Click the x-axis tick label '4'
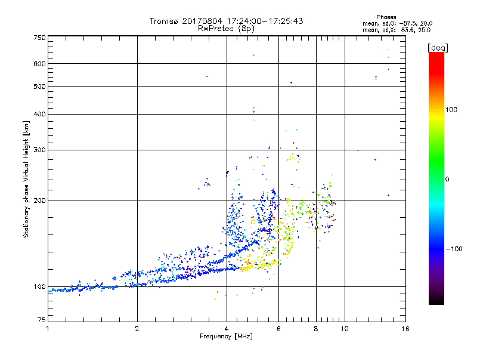Viewport: 477px width, 358px height. tap(227, 329)
